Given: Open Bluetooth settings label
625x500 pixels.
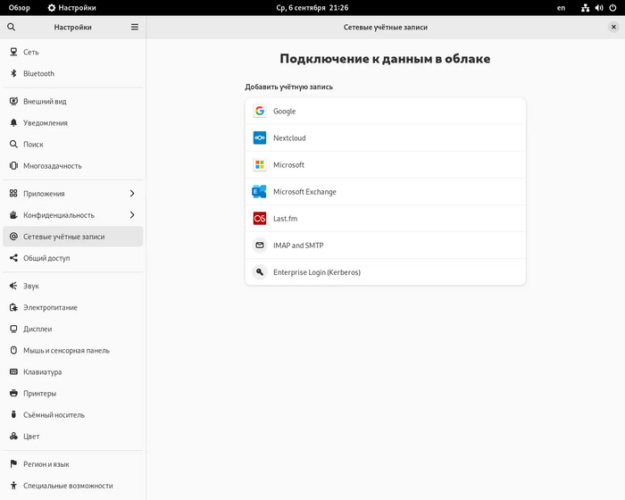Looking at the screenshot, I should 38,73.
